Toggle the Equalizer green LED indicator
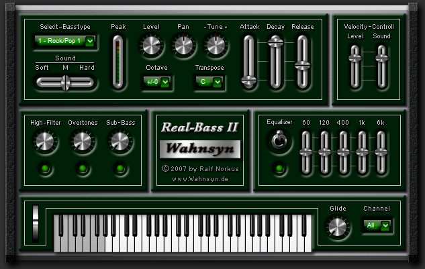This screenshot has height=269, width=425. click(x=279, y=169)
